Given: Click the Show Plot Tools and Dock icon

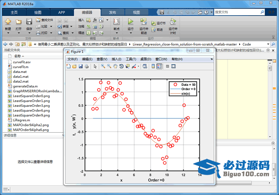Looking at the screenshot, I should 173,66.
